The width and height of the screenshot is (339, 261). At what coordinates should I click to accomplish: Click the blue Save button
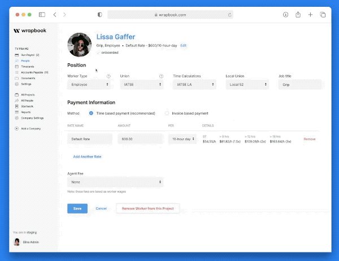click(77, 208)
